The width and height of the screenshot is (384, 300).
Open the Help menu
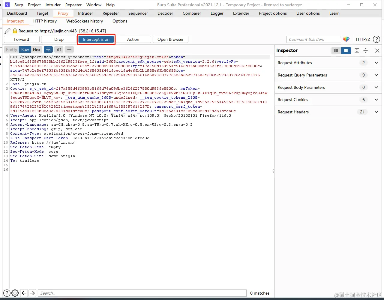110,5
